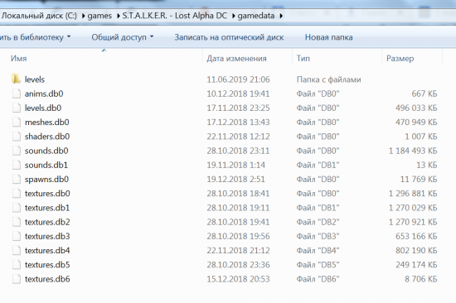Select the textures.db6 file icon
This screenshot has height=303, width=456.
[x=17, y=279]
